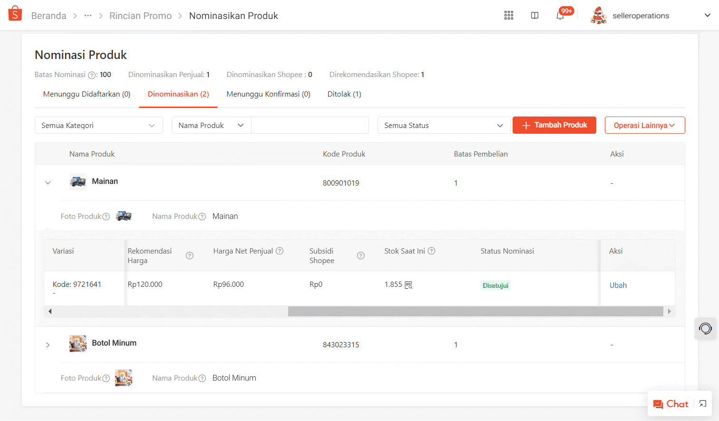Click the scrollbar left arrow
719x421 pixels.
(50, 312)
